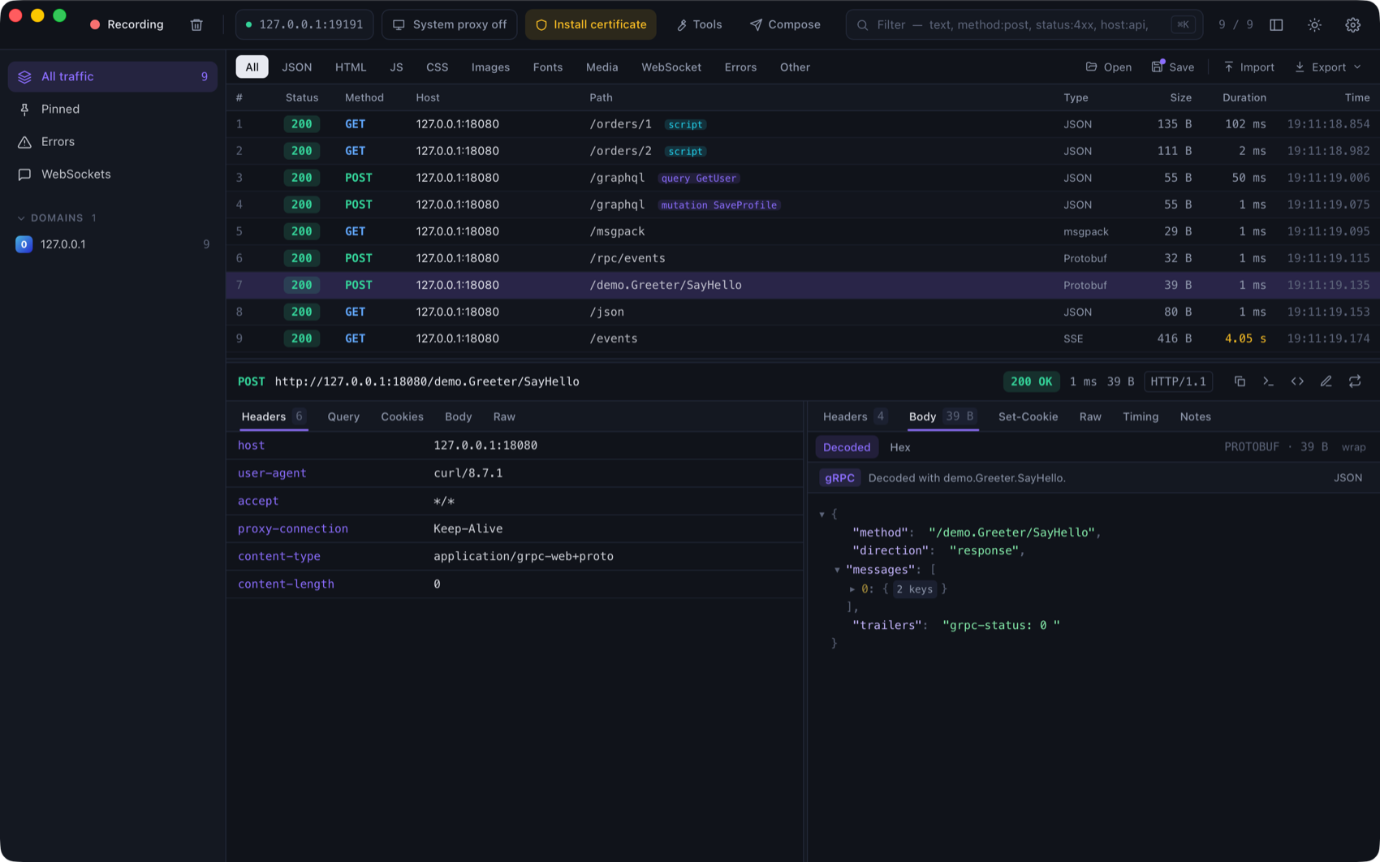1380x862 pixels.
Task: Toggle wrap in body viewer
Action: pos(1353,447)
